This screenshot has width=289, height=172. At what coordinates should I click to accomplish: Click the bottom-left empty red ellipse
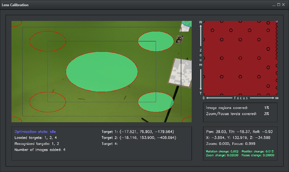tap(47, 102)
